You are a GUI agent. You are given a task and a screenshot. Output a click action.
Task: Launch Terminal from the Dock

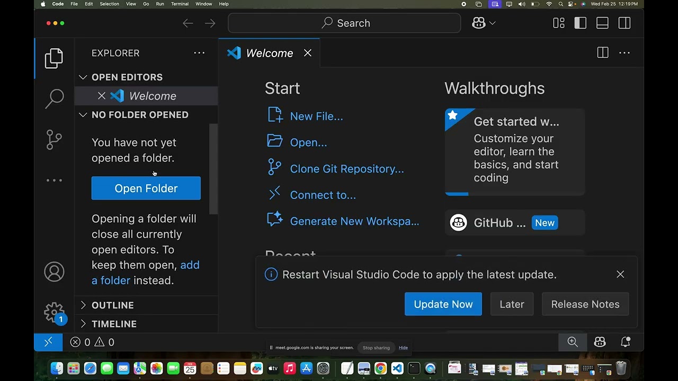click(414, 368)
